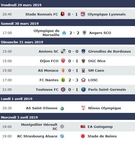Click the Toulouse FC team name

point(47,89)
